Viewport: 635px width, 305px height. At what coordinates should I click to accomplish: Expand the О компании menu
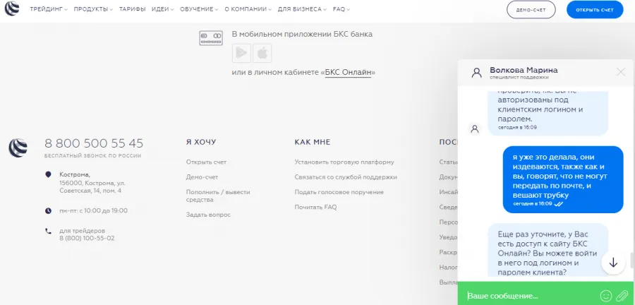coord(248,9)
